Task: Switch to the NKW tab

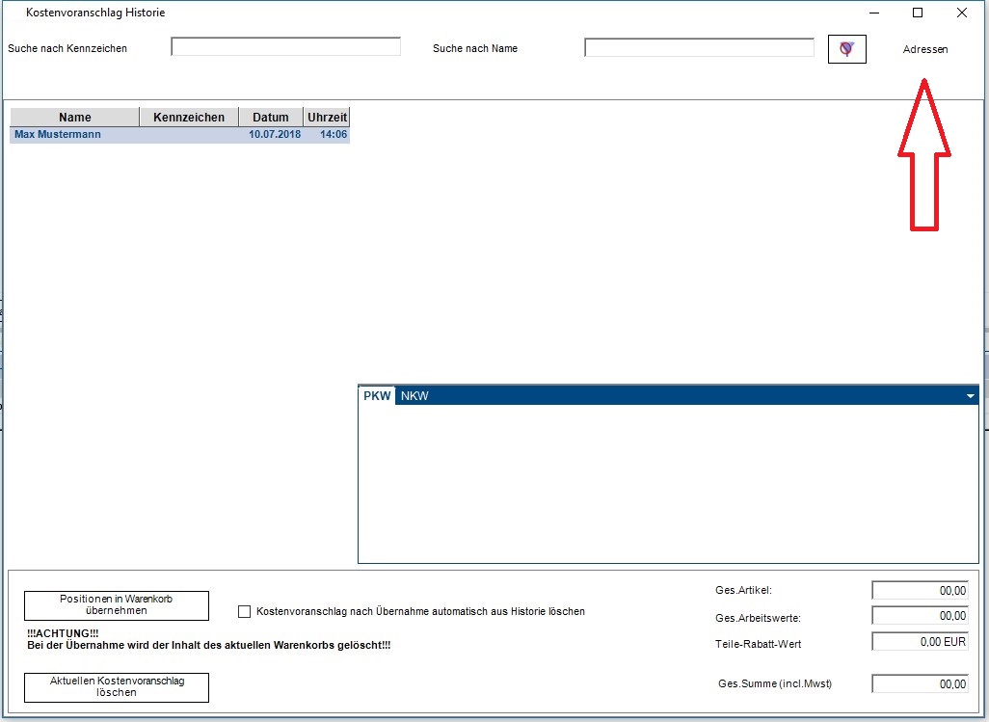Action: (414, 395)
